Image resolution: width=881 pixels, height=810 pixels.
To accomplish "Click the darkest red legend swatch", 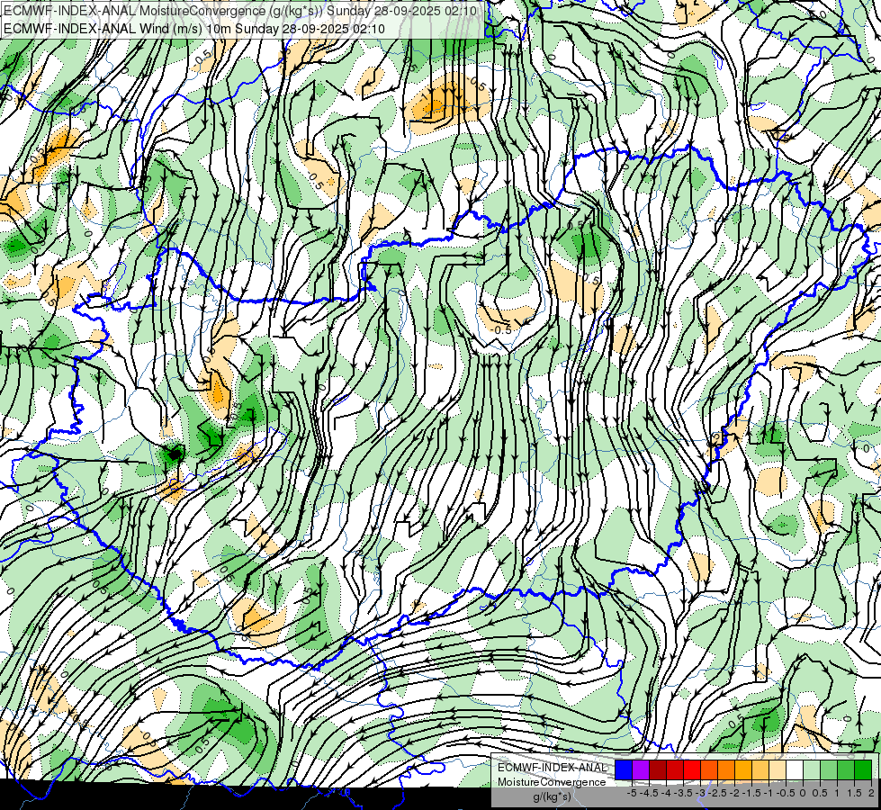I will (658, 770).
